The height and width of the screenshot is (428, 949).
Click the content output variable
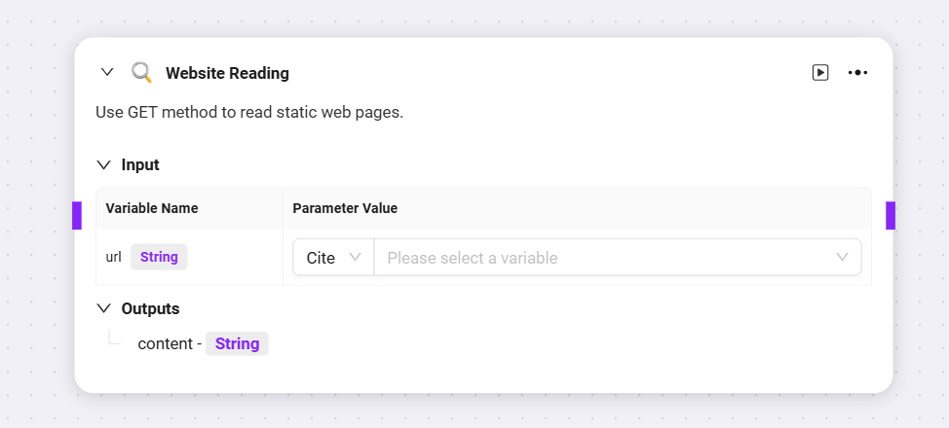166,344
